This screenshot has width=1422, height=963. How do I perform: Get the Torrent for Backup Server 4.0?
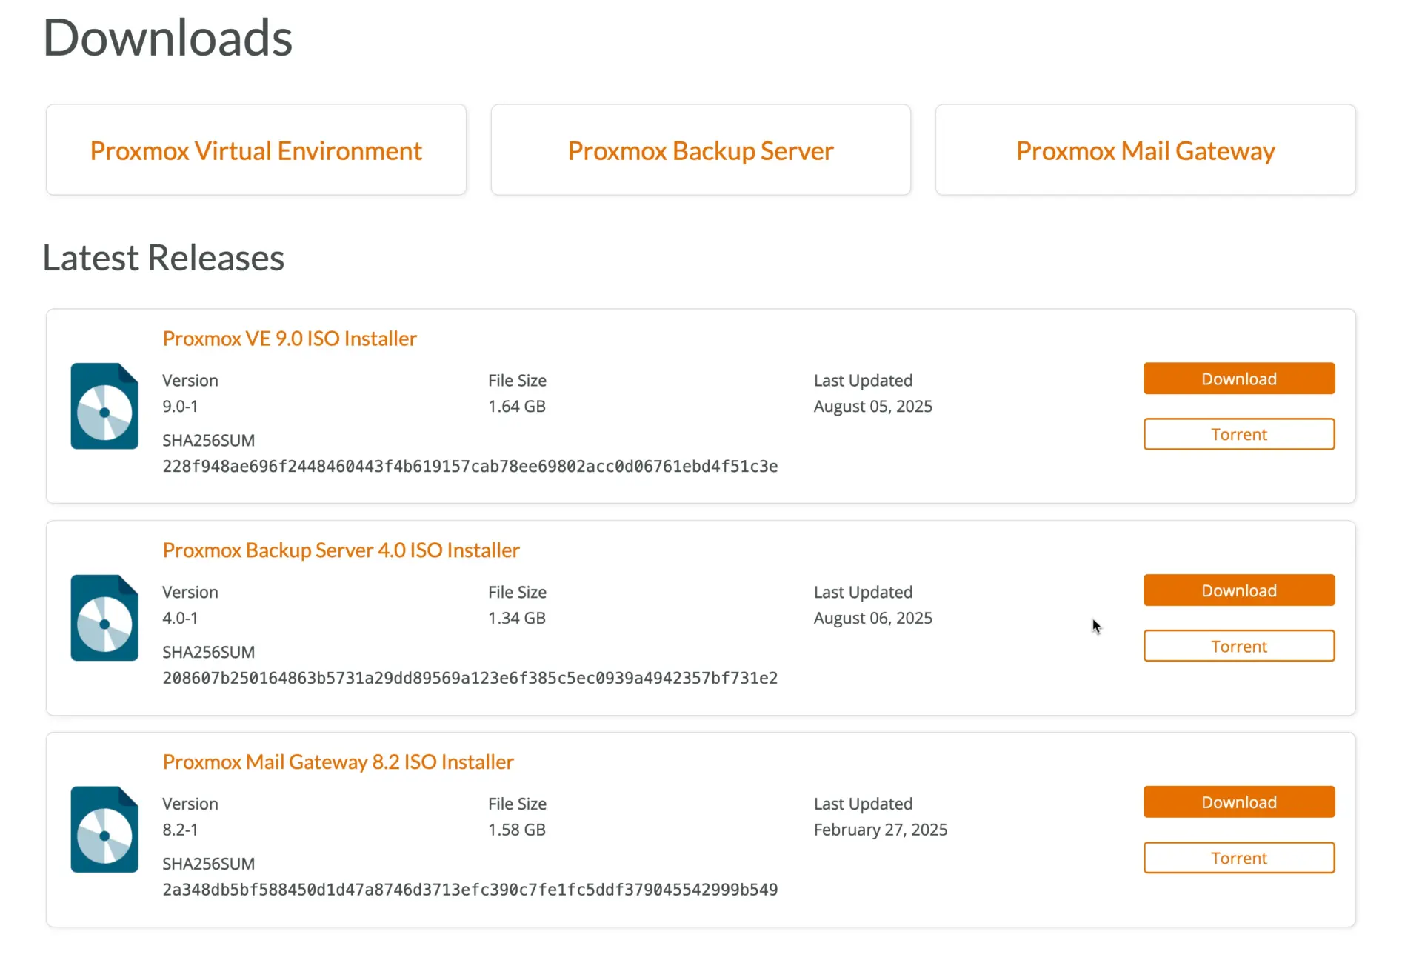pos(1238,645)
